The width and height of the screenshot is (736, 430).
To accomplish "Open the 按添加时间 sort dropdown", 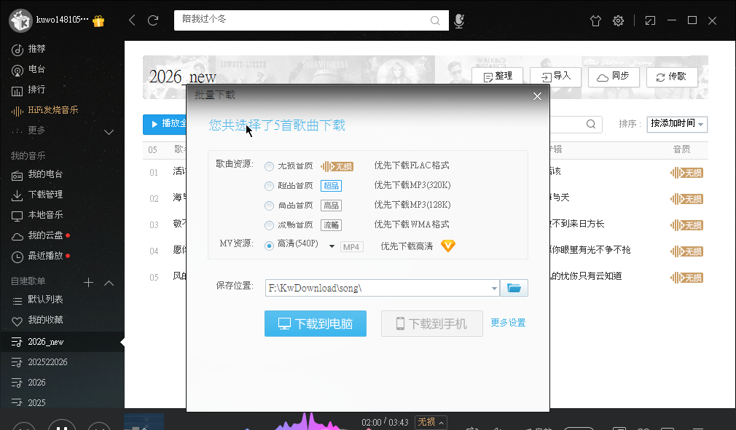I will [x=677, y=124].
